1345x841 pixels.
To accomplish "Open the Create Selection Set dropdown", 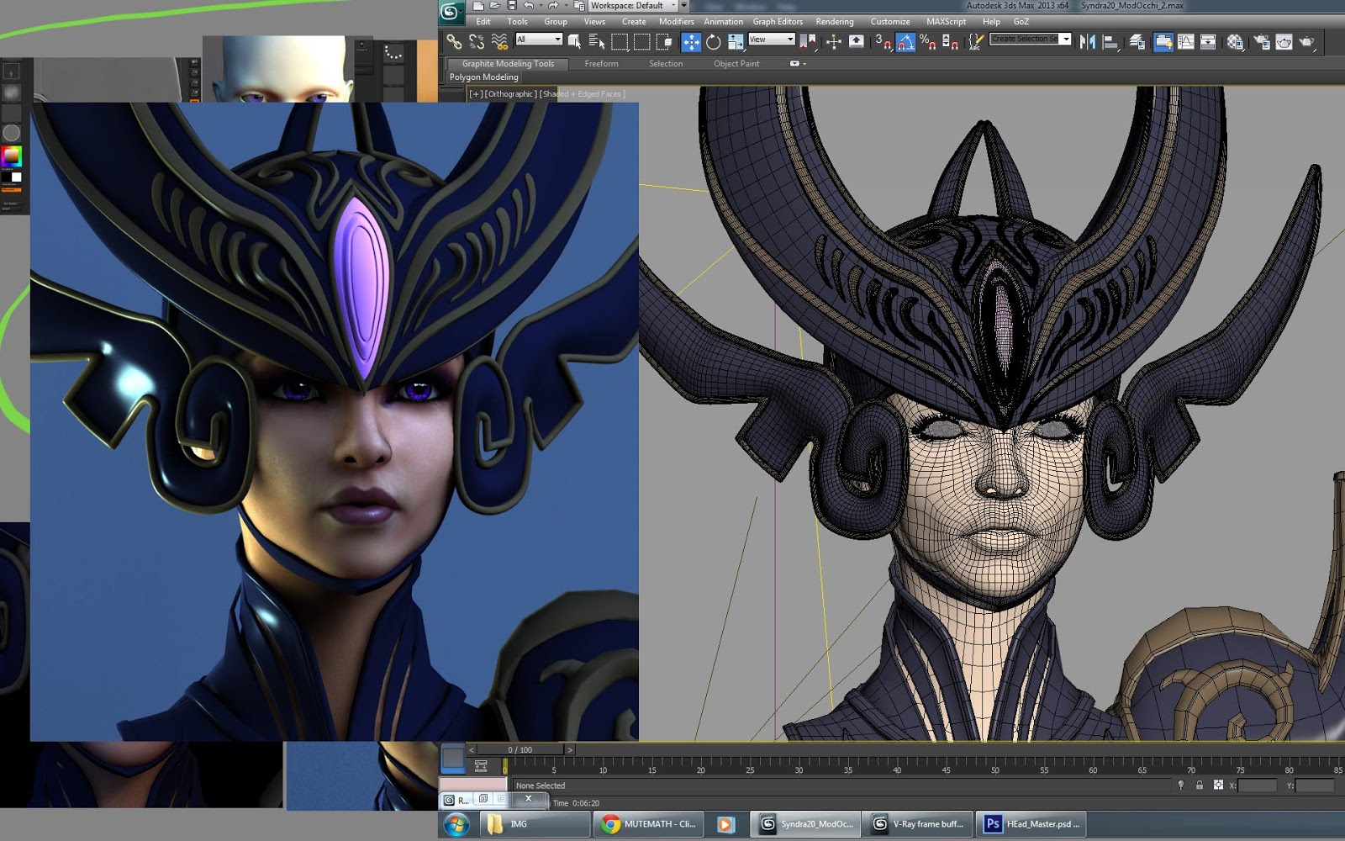I will point(1030,39).
